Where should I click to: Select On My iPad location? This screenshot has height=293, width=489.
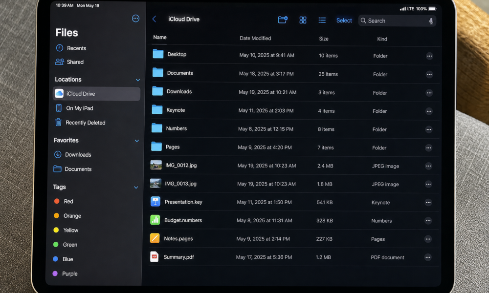[x=74, y=108]
